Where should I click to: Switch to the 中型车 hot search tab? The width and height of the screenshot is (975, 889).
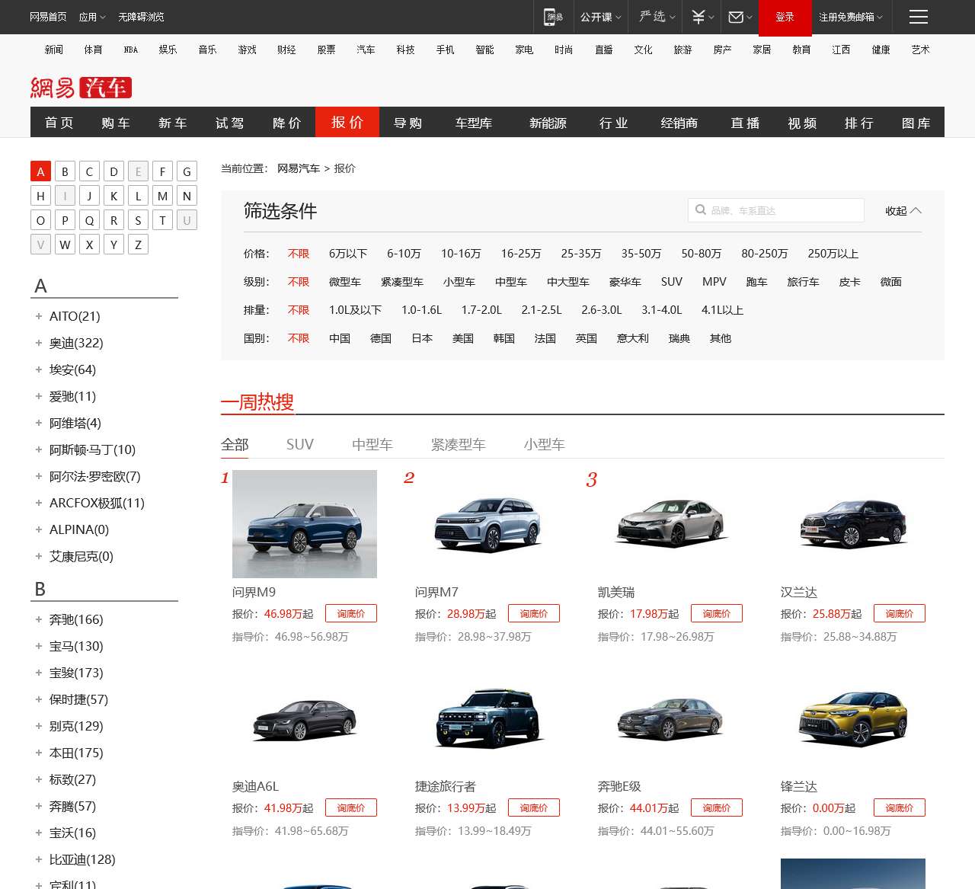tap(372, 443)
